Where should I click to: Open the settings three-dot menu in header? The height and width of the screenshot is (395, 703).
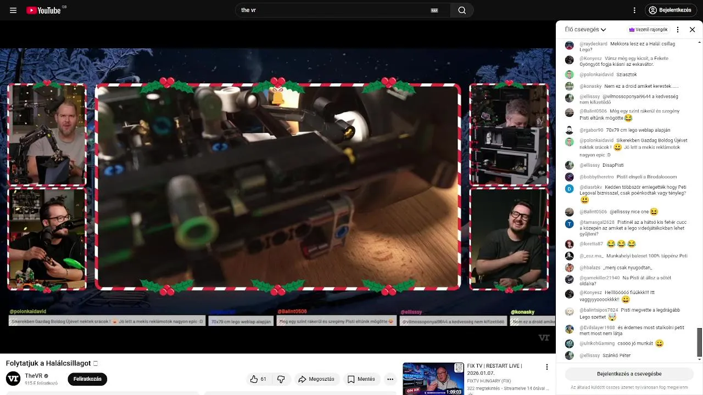pyautogui.click(x=634, y=10)
